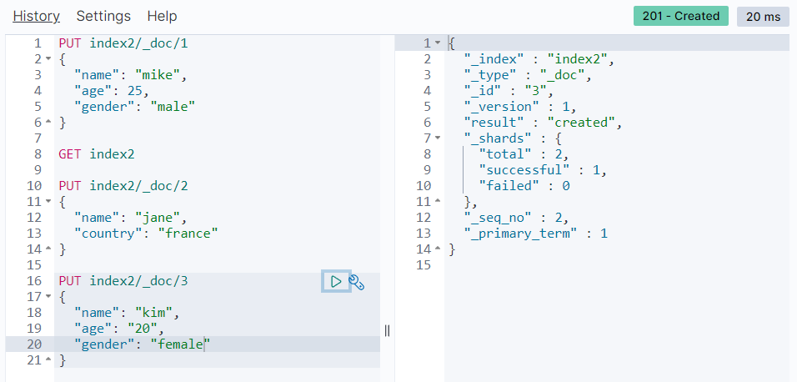This screenshot has height=382, width=797.
Task: Click the "failed" : 0 response line
Action: (524, 186)
